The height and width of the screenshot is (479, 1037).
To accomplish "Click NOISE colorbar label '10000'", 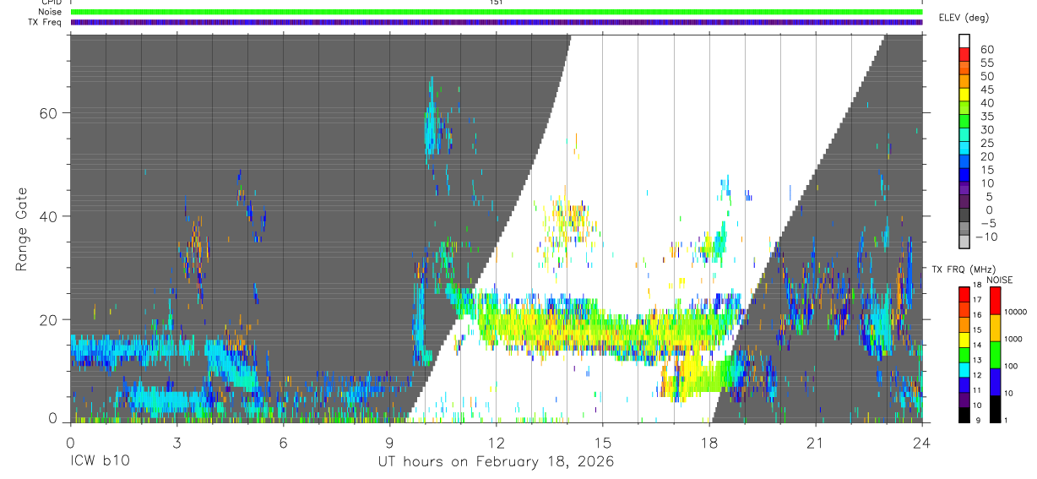I will point(1015,312).
